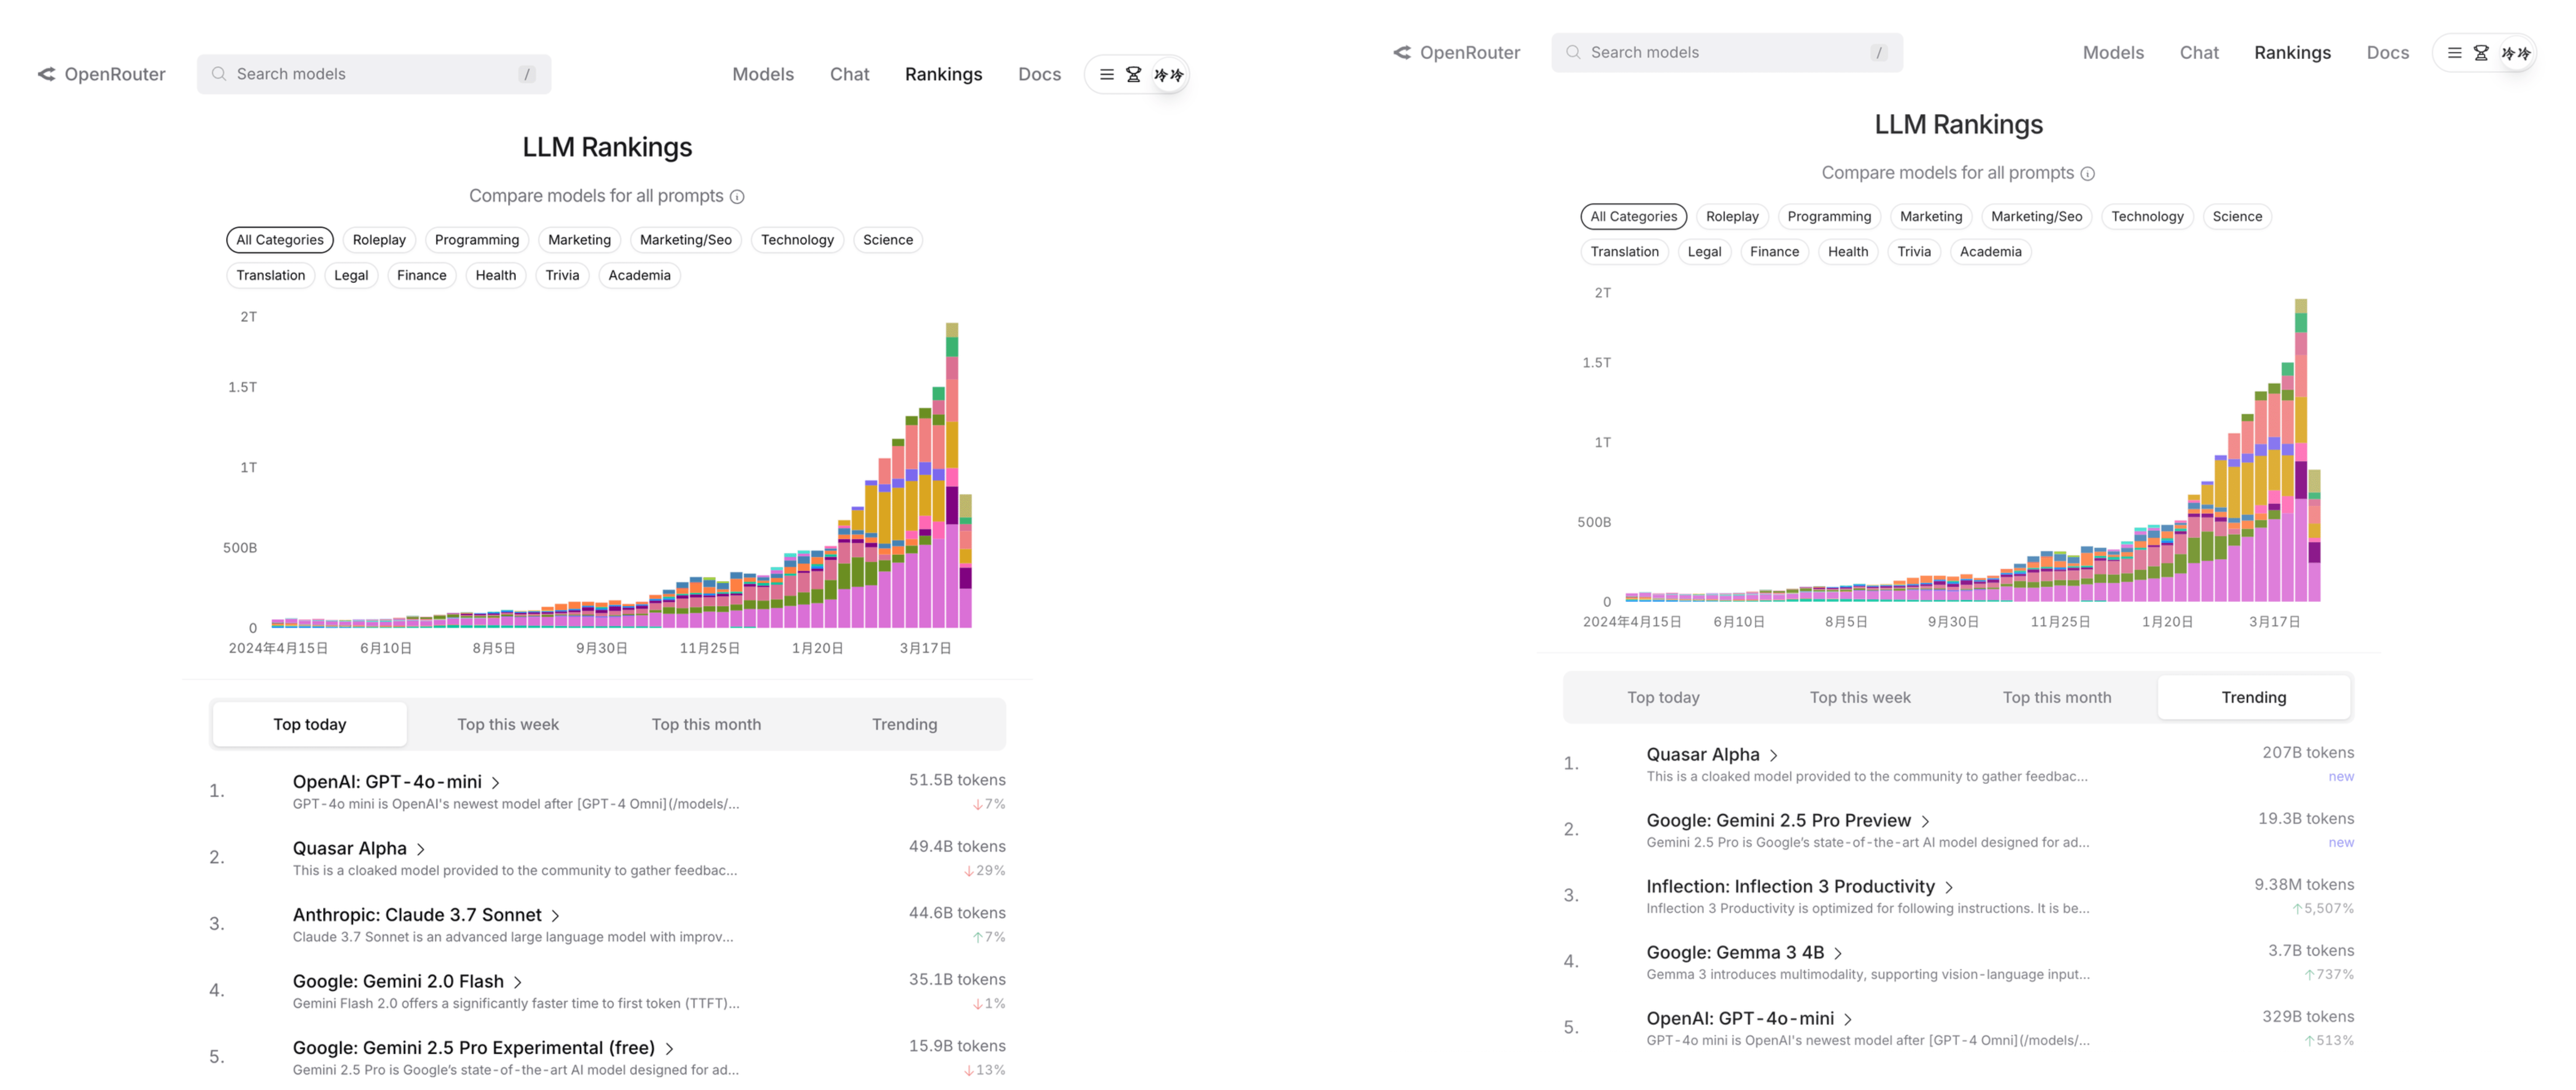Viewport: 2576px width, 1090px height.
Task: Open Google: Gemini 2.0 Flash model link
Action: 398,982
